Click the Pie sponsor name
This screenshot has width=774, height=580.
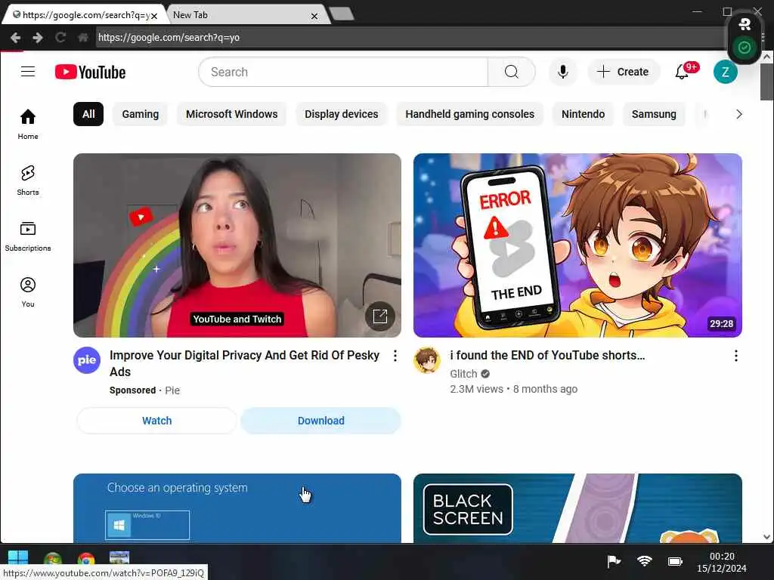point(172,390)
